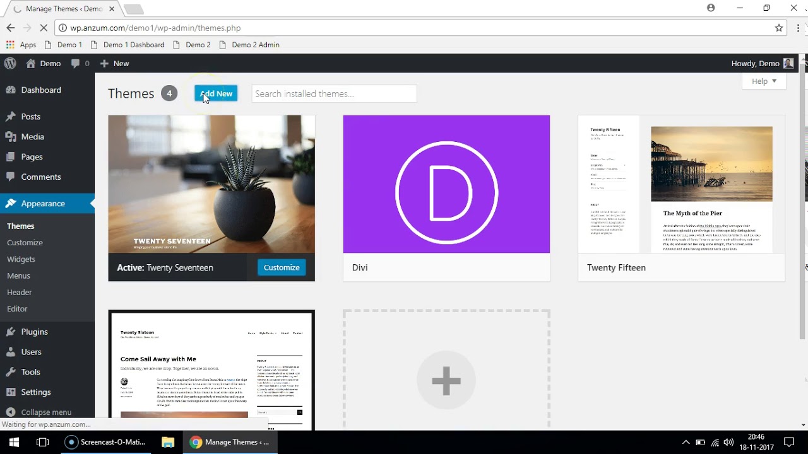Viewport: 808px width, 454px height.
Task: Open the Chrome three-dot menu
Action: [x=799, y=28]
